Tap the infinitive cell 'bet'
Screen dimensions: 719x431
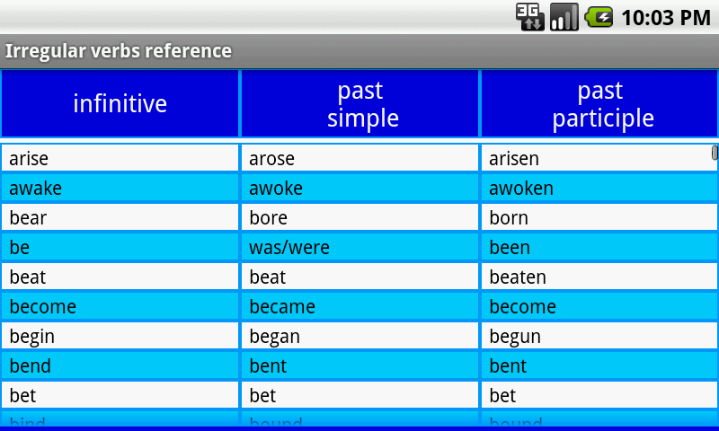(120, 396)
